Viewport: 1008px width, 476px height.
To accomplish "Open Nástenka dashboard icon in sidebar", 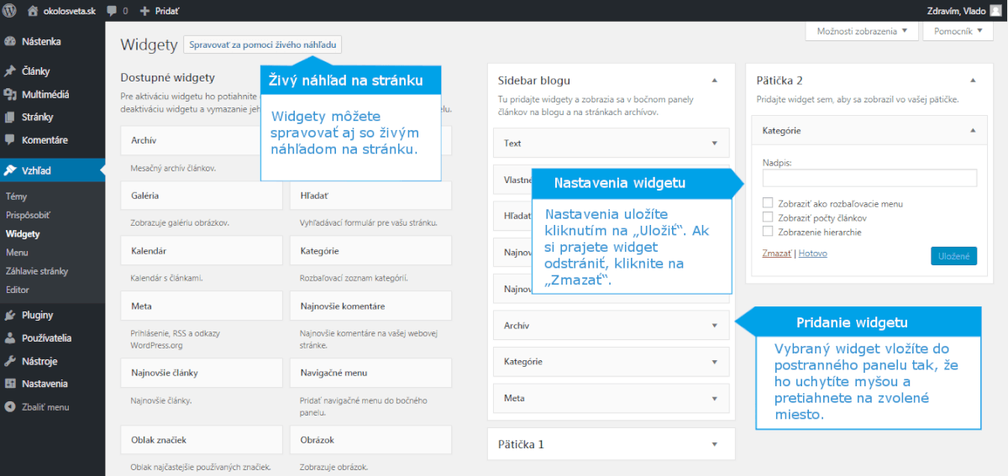I will tap(10, 41).
